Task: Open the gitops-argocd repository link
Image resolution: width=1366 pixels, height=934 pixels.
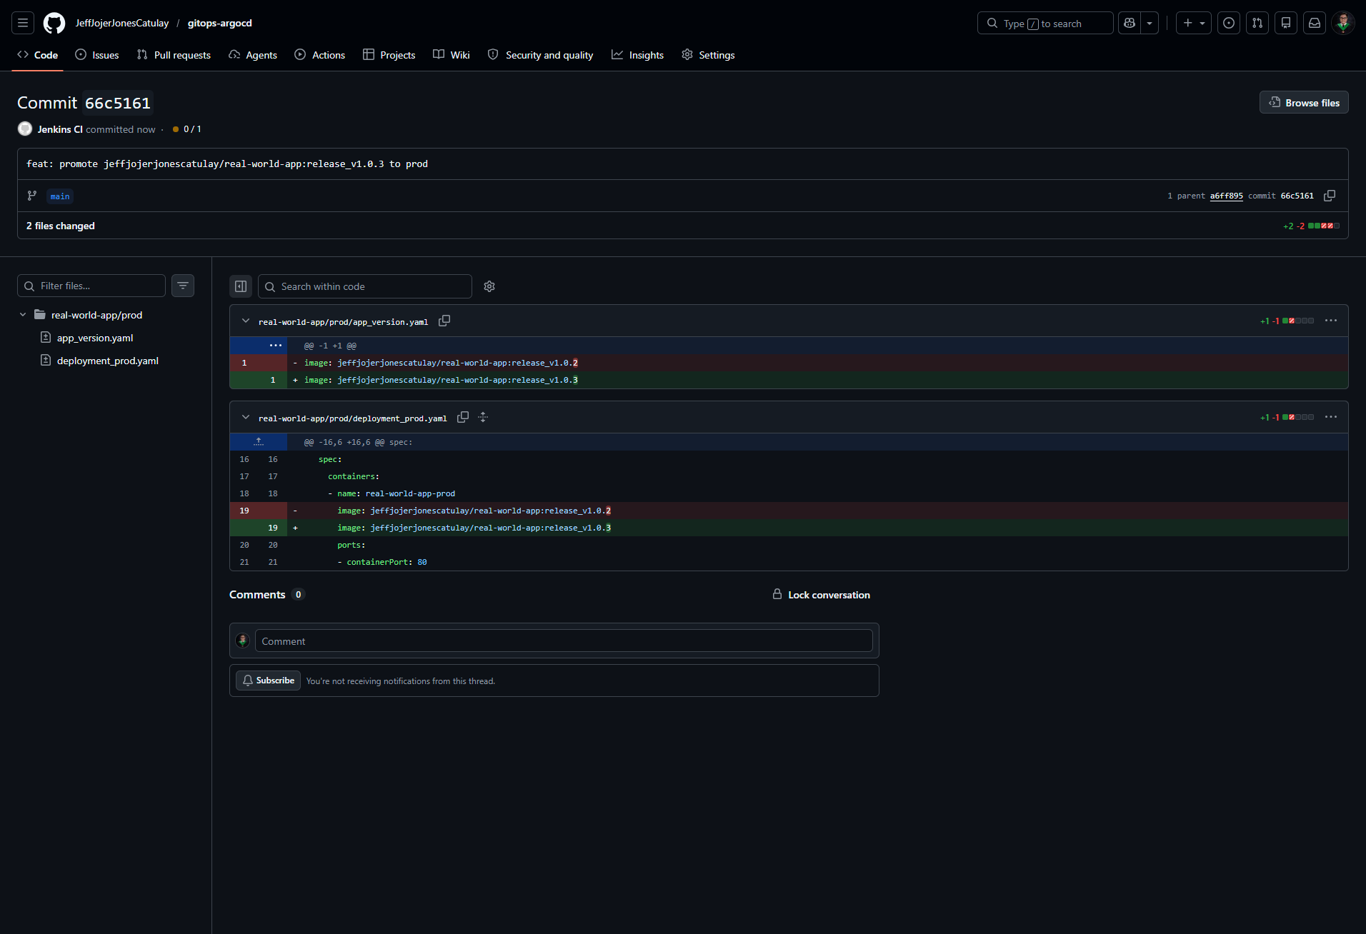Action: point(220,23)
